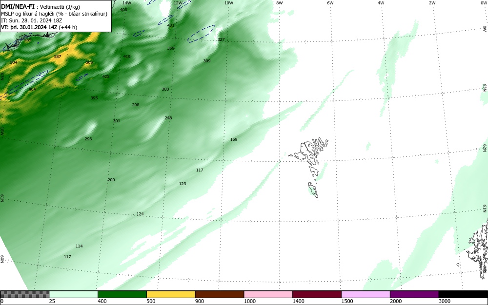The width and height of the screenshot is (488, 305).
Task: Click the map value 200
Action: point(111,180)
